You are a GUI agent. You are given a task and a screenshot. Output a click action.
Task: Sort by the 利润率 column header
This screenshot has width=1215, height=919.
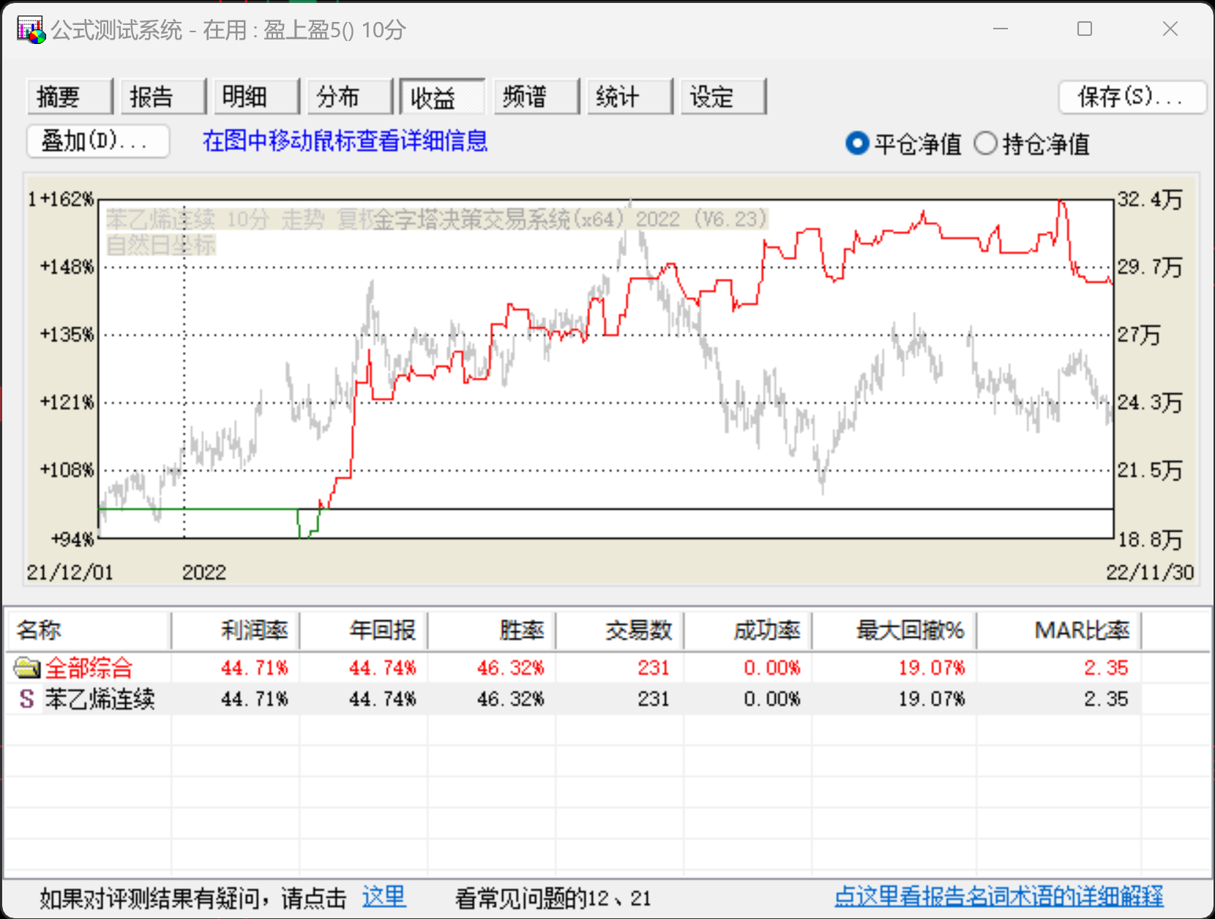pos(236,630)
